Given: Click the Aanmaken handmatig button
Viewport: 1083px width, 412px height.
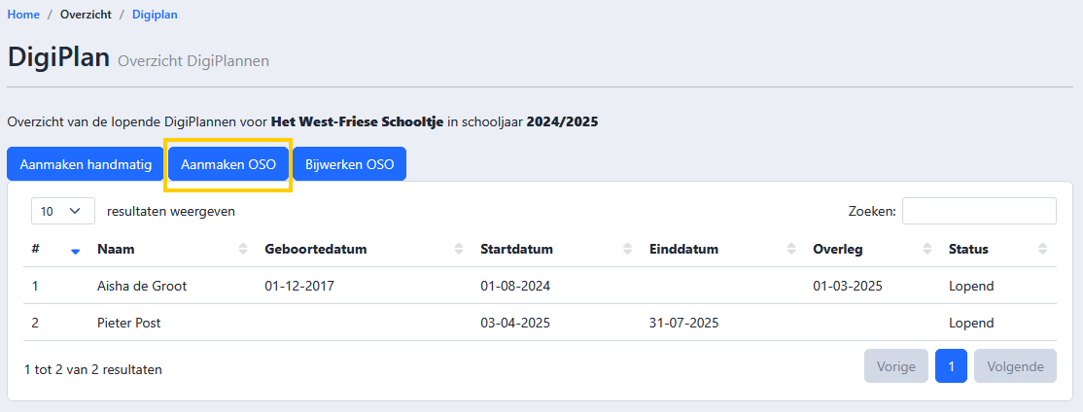Looking at the screenshot, I should (x=86, y=165).
